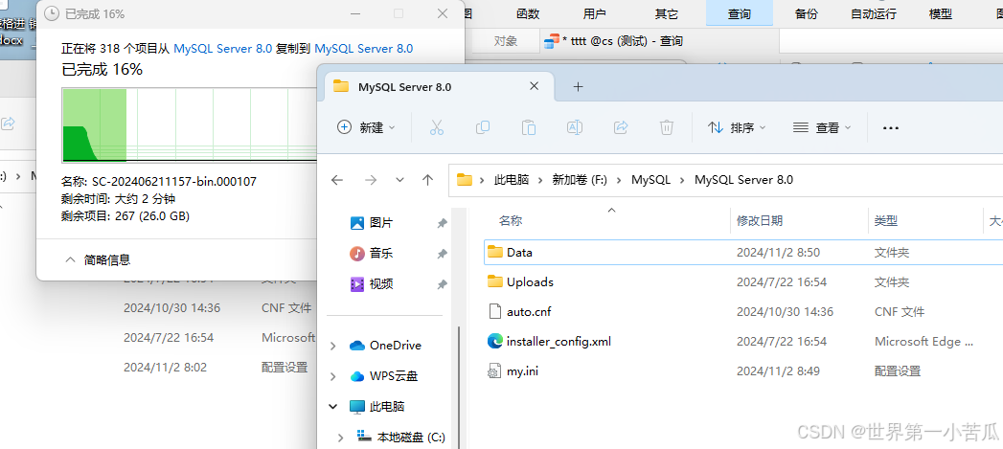Image resolution: width=1003 pixels, height=449 pixels.
Task: Select the MySQL Server 8.0 Explorer tab
Action: (x=441, y=87)
